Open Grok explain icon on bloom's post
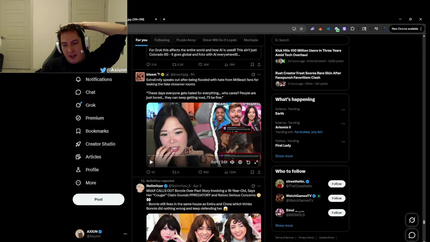The image size is (430, 242). (253, 75)
